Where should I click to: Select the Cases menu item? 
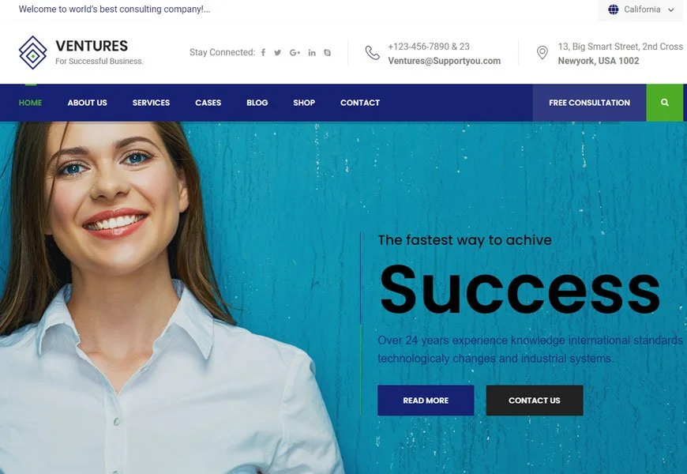click(x=208, y=103)
